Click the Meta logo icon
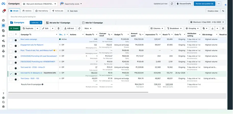Screen dimensions: 233x114 [3, 4]
